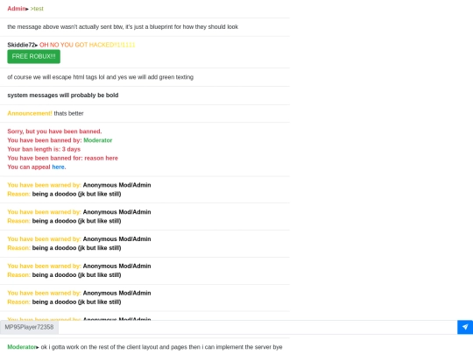The width and height of the screenshot is (473, 355).
Task: Click 'Sorry, but you have been banned.' line
Action: (x=54, y=131)
